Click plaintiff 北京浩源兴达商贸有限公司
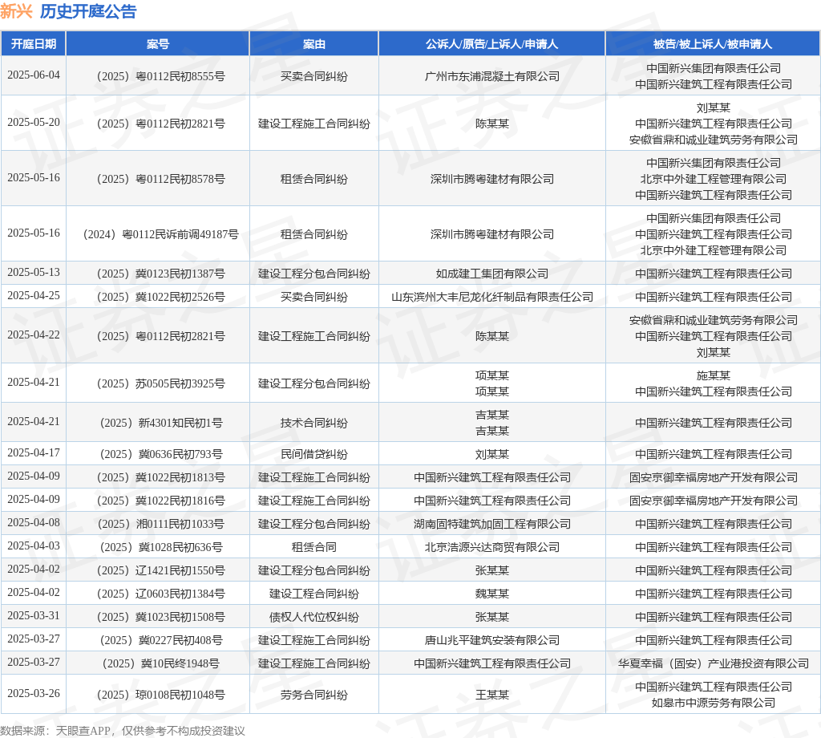The width and height of the screenshot is (821, 738). 491,547
